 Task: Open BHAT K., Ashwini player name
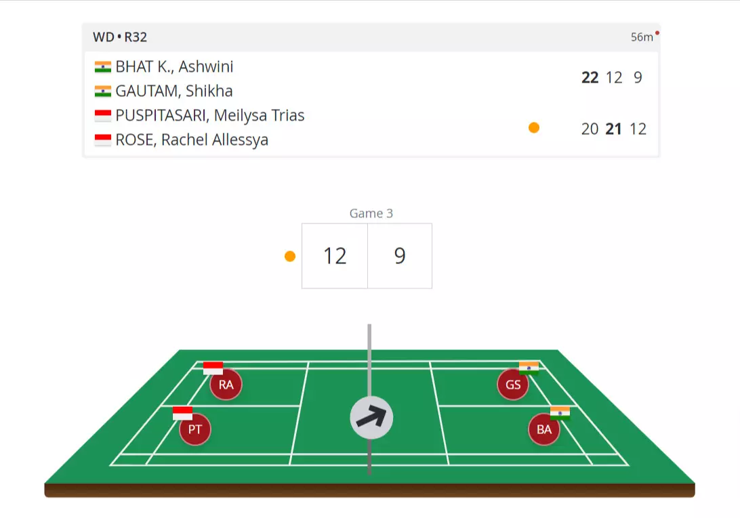174,67
